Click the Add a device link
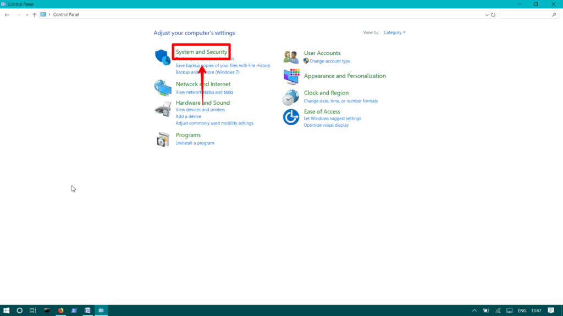Image resolution: width=563 pixels, height=316 pixels. click(x=188, y=116)
